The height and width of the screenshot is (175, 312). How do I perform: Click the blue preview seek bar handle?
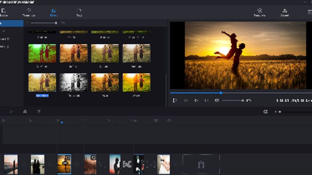click(x=221, y=93)
